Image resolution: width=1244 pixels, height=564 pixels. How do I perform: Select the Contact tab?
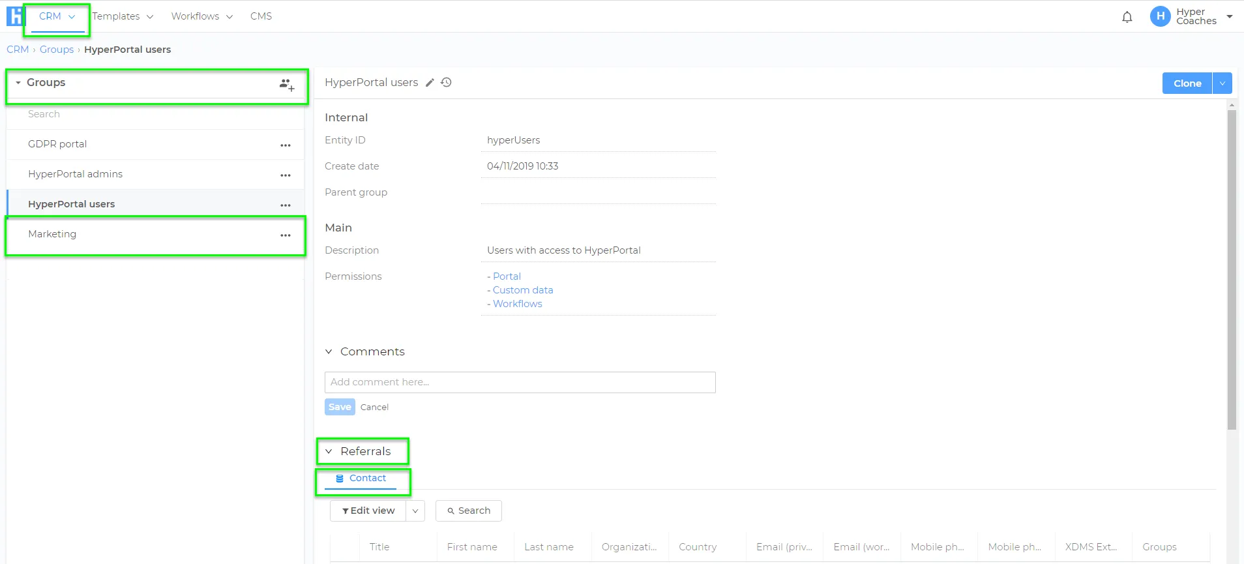[361, 479]
